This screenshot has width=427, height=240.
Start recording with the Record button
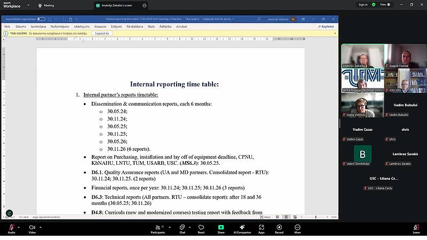coord(279,228)
